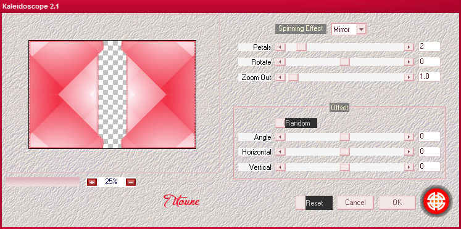
Task: Zoom out preview with minus icon
Action: [x=131, y=182]
